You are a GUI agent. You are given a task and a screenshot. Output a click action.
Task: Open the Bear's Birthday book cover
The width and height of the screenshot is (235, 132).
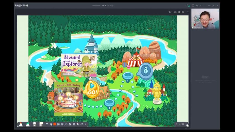(x=69, y=99)
